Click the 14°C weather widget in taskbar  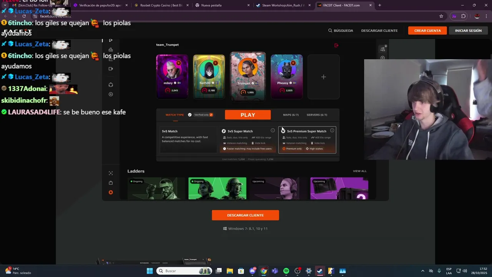point(18,271)
